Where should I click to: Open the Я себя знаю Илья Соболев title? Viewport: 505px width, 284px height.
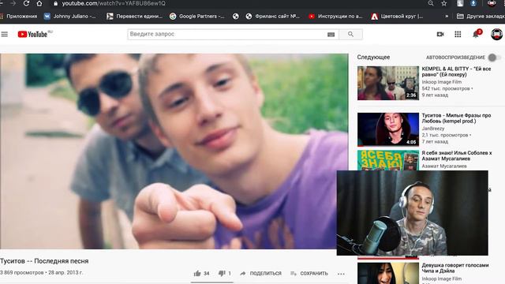(x=457, y=155)
